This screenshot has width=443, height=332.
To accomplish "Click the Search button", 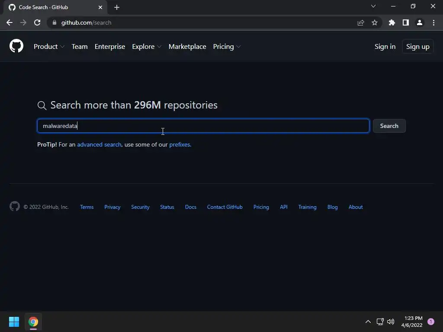I will coord(389,126).
